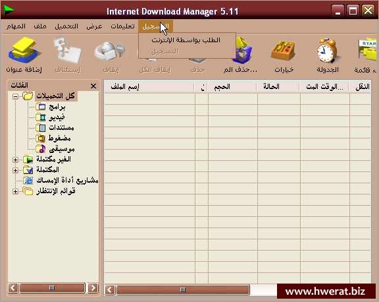Select the فيديو tree label
379x302 pixels.
[57, 117]
